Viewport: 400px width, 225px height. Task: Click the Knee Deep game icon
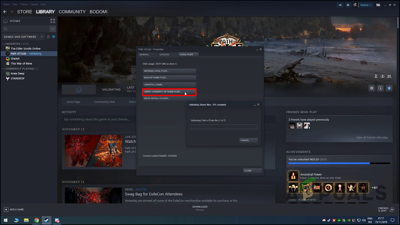8,73
